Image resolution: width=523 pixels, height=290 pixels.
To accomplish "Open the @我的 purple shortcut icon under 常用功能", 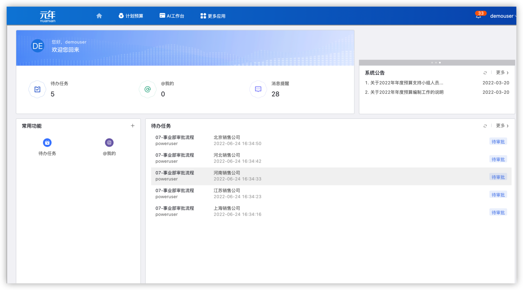I will (109, 143).
